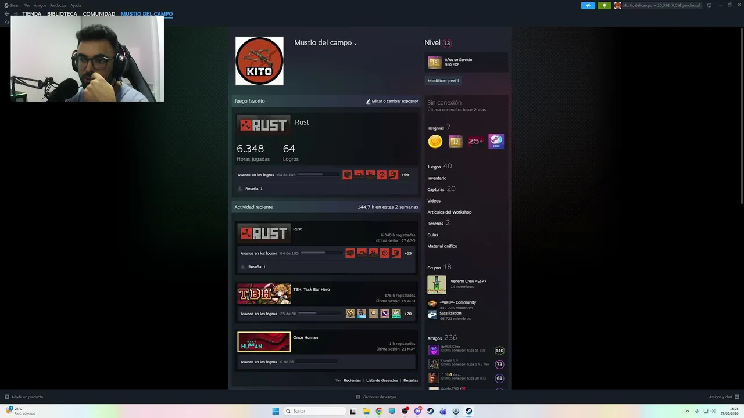Open the TBH: Task Bar Hero banner
Image resolution: width=744 pixels, height=418 pixels.
pyautogui.click(x=264, y=293)
